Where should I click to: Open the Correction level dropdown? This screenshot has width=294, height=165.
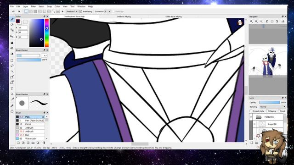(x=108, y=11)
